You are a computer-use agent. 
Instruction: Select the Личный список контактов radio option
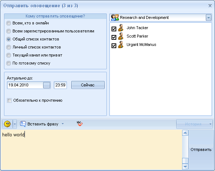[x=8, y=47]
